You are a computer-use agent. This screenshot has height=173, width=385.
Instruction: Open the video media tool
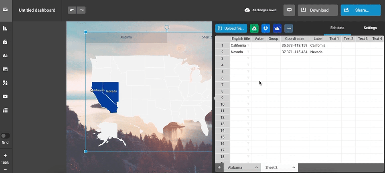pos(5,97)
